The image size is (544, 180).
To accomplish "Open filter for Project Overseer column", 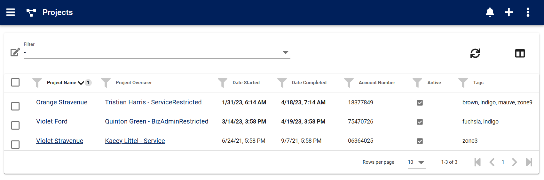I will (106, 83).
